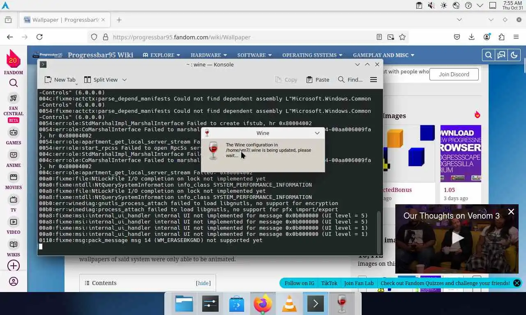526x315 pixels.
Task: Toggle muted volume icon in system tray
Action: (x=431, y=5)
